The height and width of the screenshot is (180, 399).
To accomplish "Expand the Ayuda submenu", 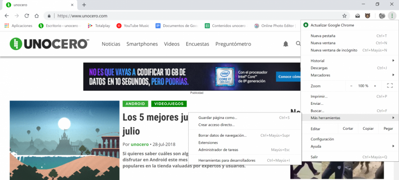I will [350, 146].
